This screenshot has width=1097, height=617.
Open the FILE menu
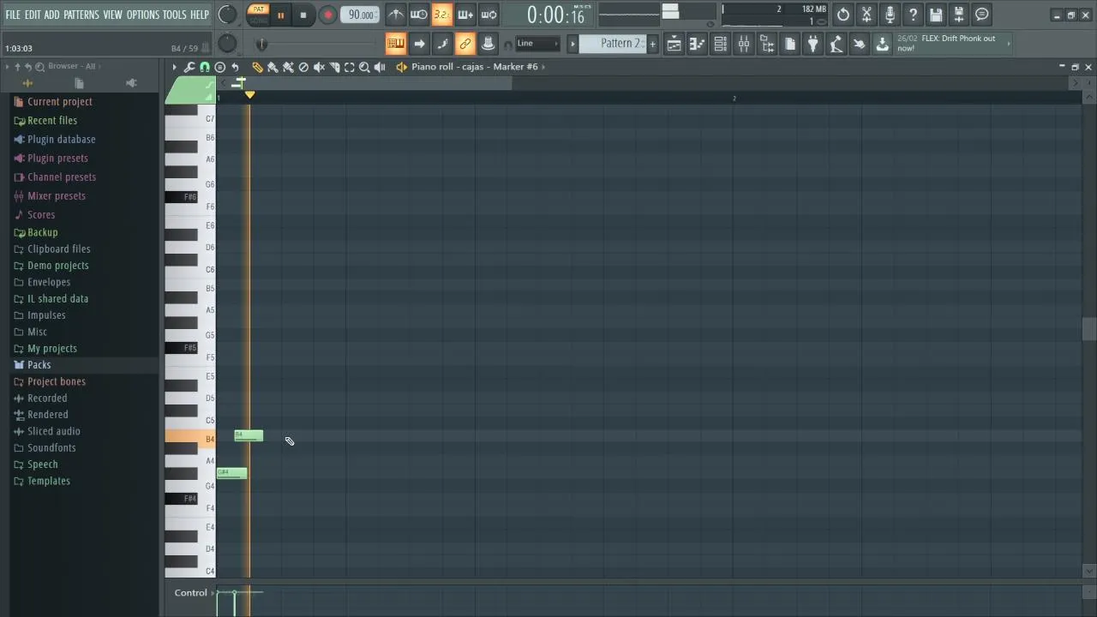point(13,15)
